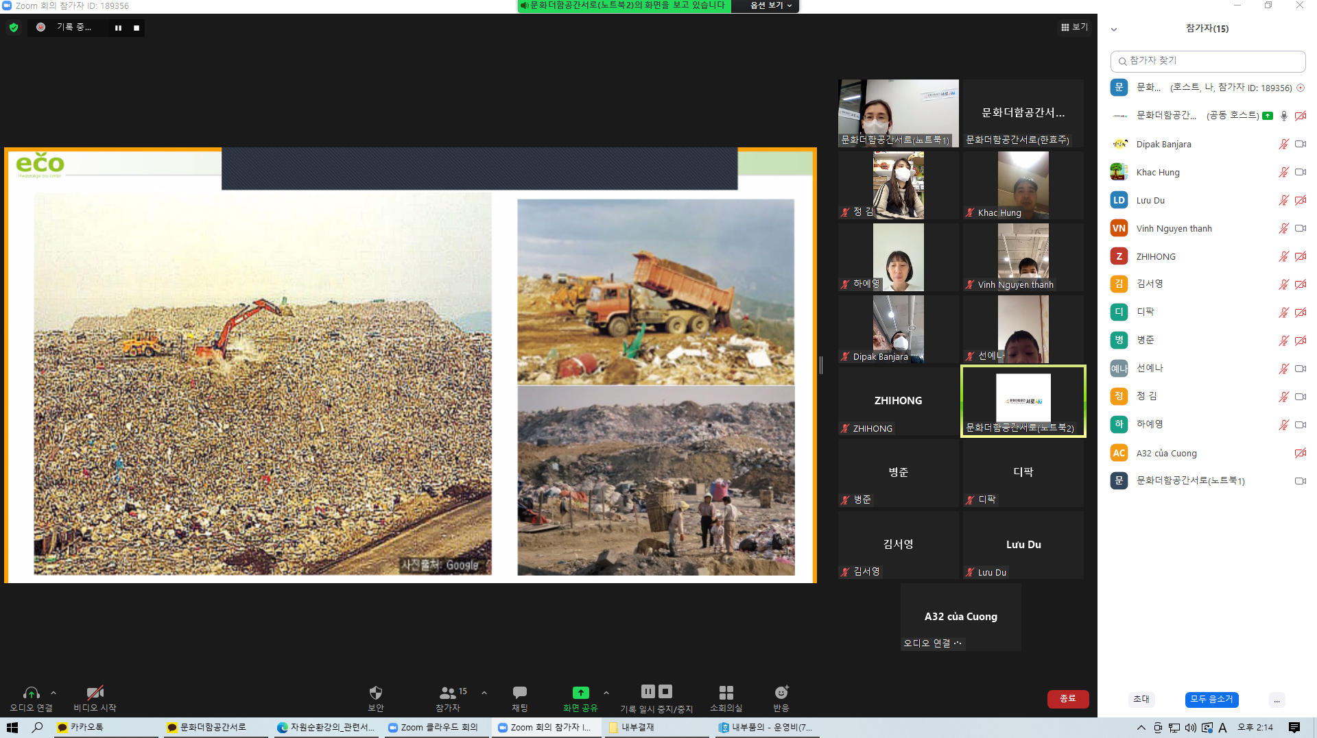
Task: Click the green encryption shield icon
Action: [14, 27]
